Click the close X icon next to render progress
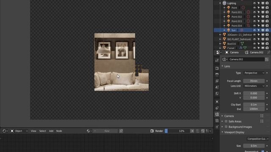 pyautogui.click(x=192, y=131)
